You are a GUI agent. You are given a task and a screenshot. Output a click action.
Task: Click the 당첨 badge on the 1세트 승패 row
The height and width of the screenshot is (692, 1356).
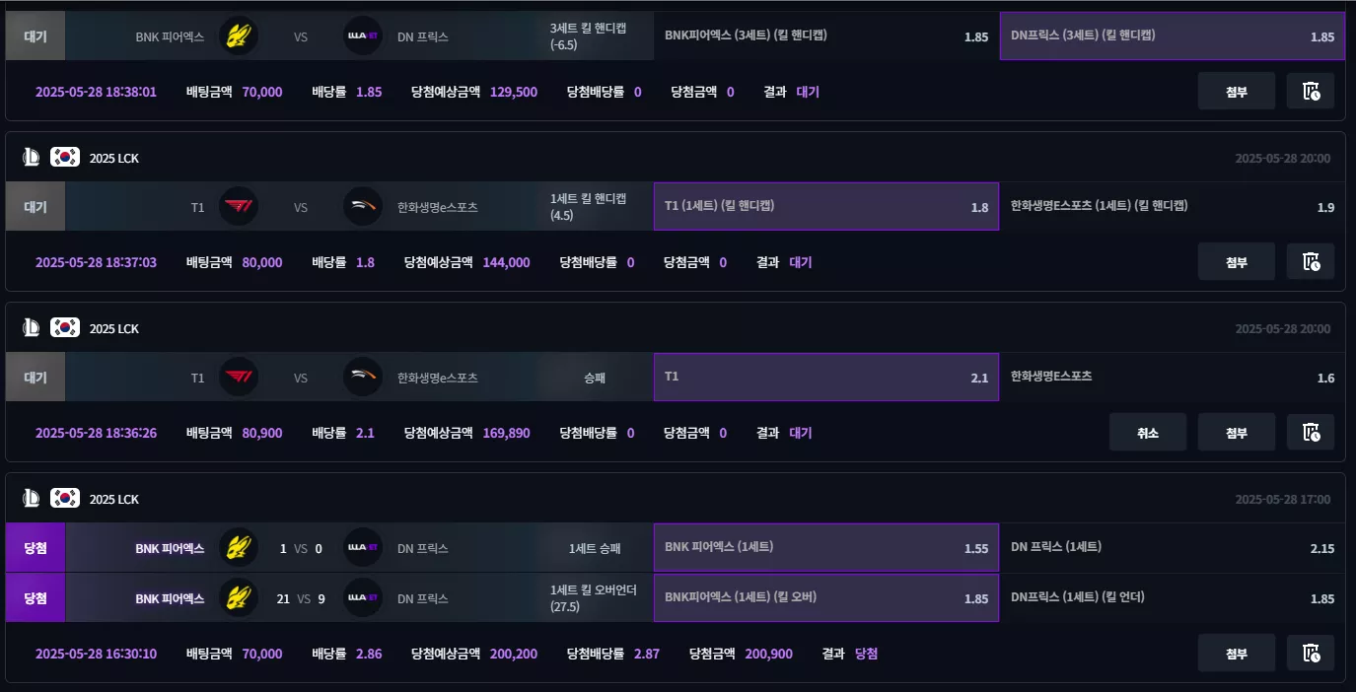point(36,547)
